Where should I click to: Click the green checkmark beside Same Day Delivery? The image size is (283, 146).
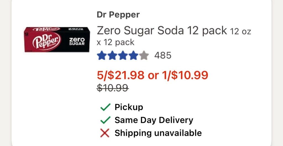(105, 120)
